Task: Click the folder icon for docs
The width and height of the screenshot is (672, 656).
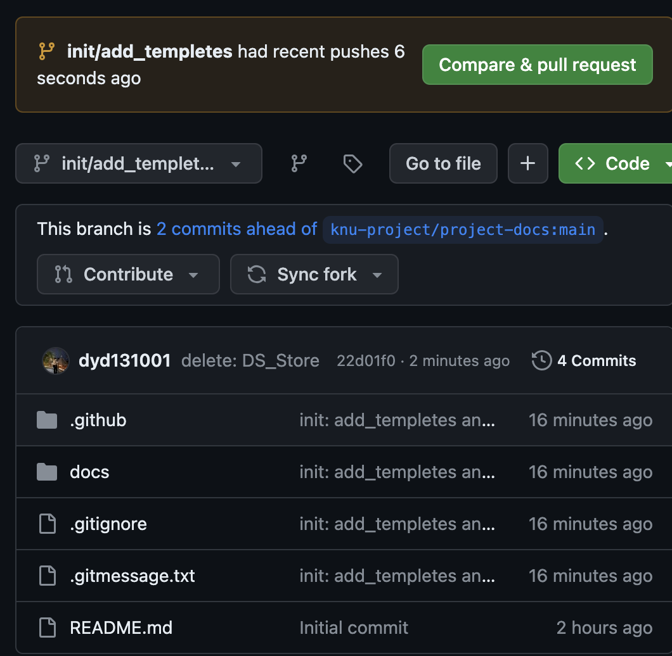Action: [x=47, y=472]
